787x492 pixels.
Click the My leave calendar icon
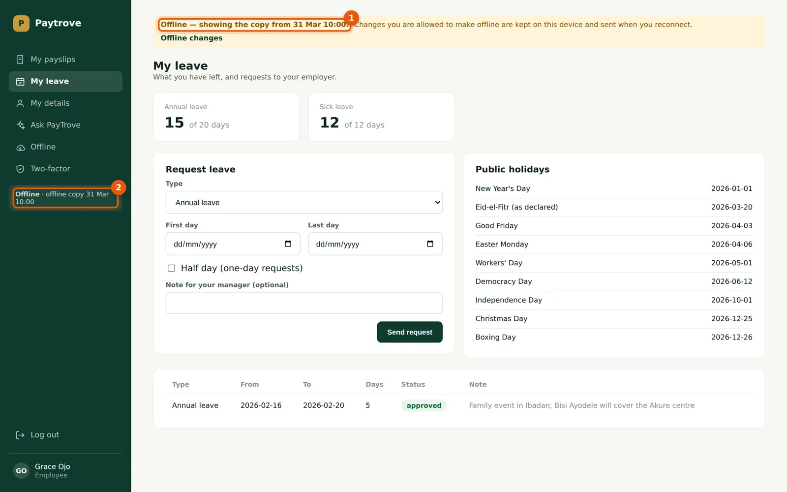[x=20, y=82]
